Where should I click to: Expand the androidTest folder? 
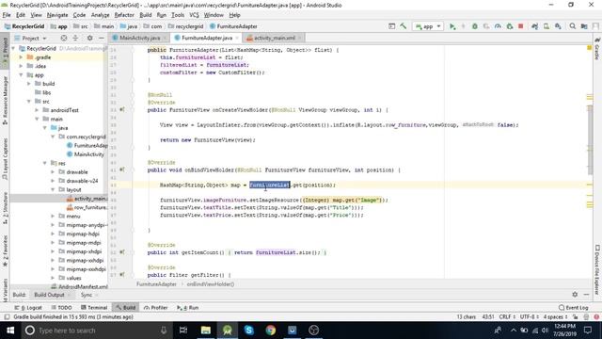38,110
